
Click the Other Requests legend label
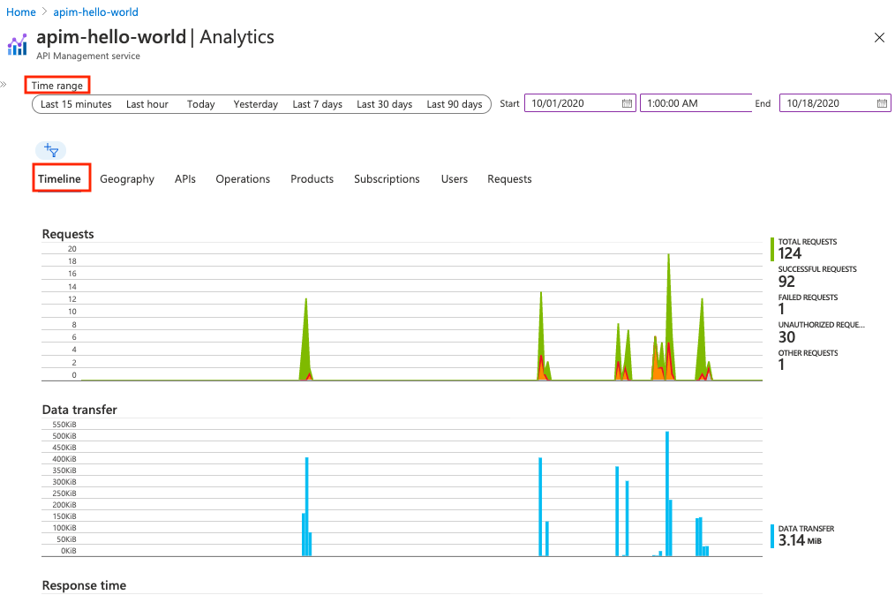pyautogui.click(x=808, y=353)
